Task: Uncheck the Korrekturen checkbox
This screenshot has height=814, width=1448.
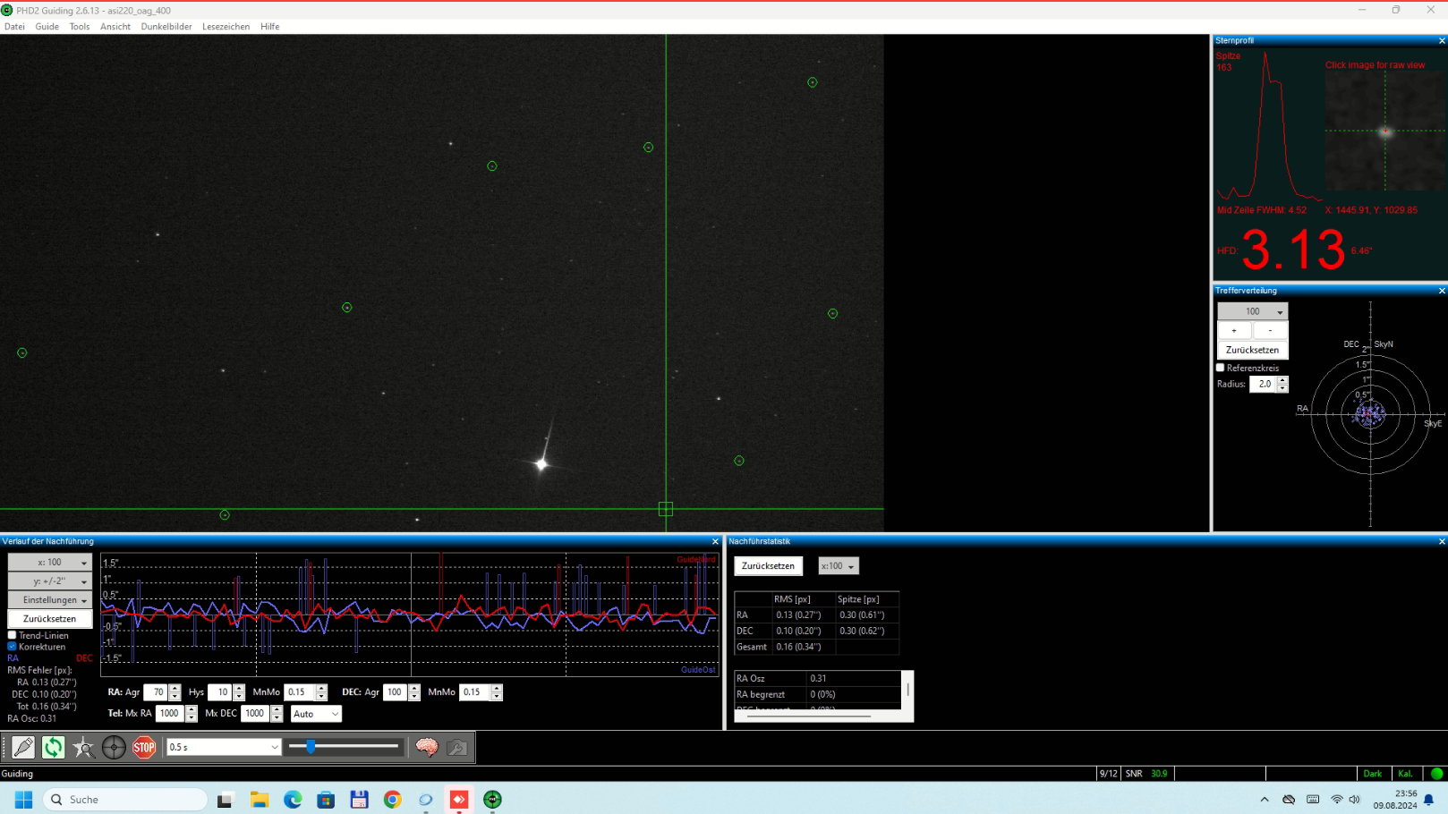Action: 13,647
